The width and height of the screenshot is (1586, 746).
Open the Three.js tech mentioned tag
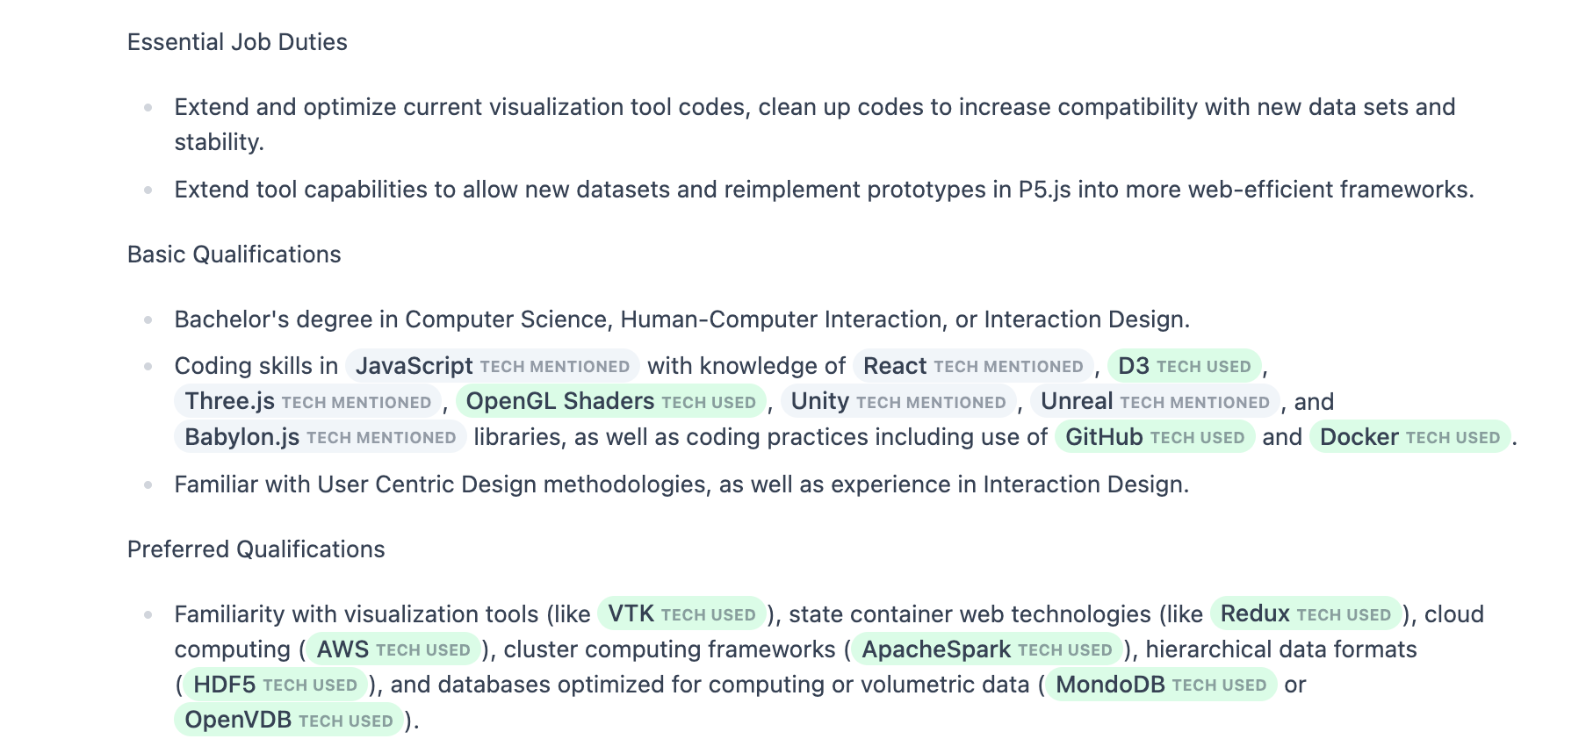307,402
